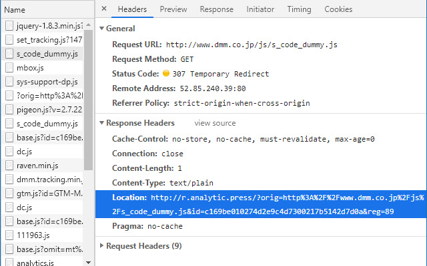Click the file icon beside sys-support-dp.js

(9, 82)
